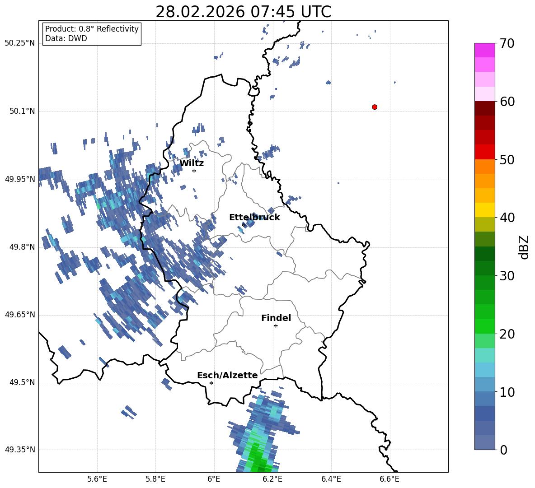Click the 6.2°E longitude label
This screenshot has height=488, width=535.
click(272, 479)
